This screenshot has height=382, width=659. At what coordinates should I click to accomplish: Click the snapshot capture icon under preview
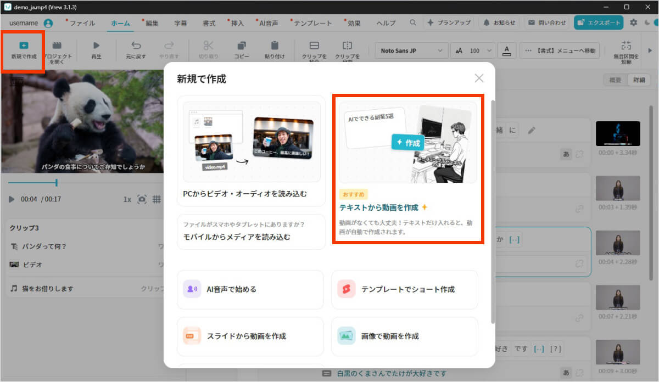[x=142, y=199]
